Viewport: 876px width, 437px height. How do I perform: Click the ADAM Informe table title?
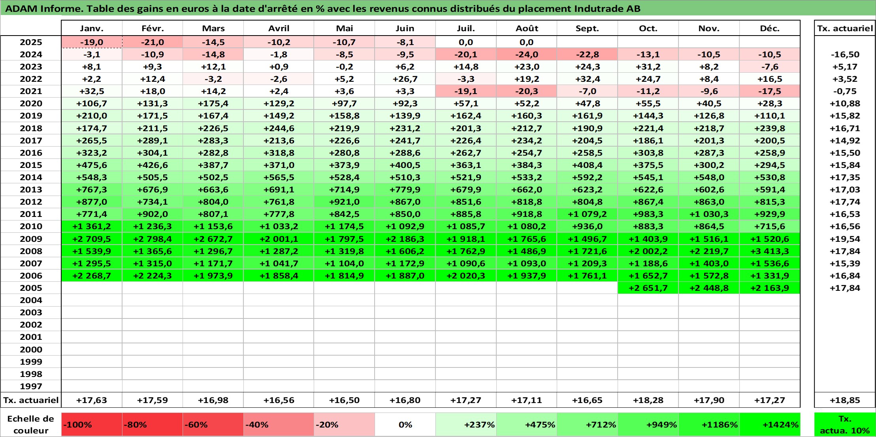323,9
